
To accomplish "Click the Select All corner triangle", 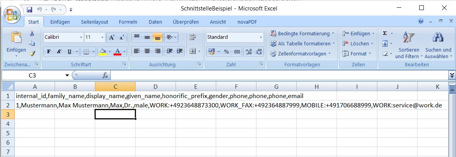I will point(8,86).
